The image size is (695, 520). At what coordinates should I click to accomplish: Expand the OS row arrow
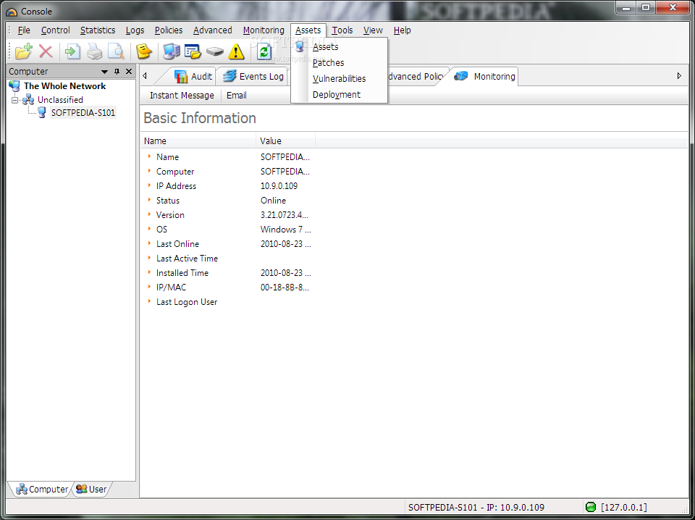click(150, 229)
